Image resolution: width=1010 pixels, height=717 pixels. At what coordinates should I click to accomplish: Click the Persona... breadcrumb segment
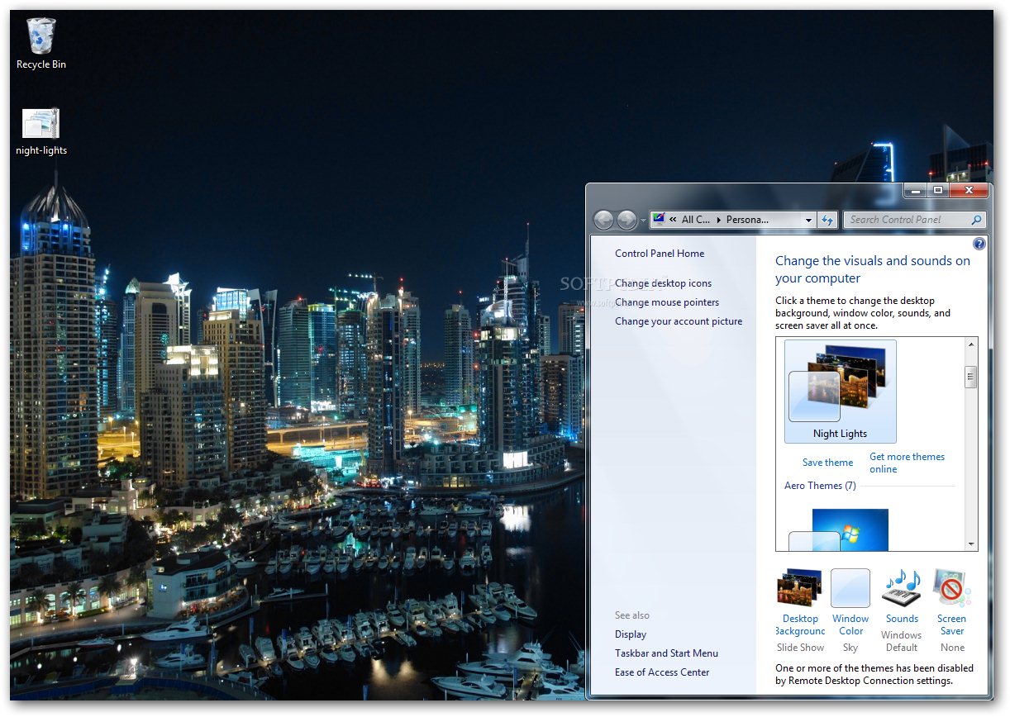[747, 220]
